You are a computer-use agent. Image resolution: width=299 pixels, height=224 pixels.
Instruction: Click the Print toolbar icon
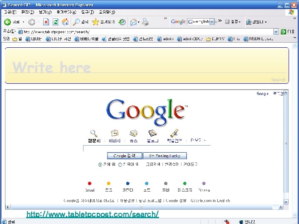[145, 22]
